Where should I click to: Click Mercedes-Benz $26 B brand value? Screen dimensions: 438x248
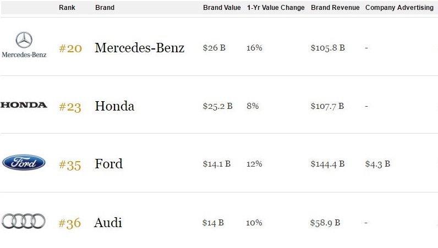[214, 48]
